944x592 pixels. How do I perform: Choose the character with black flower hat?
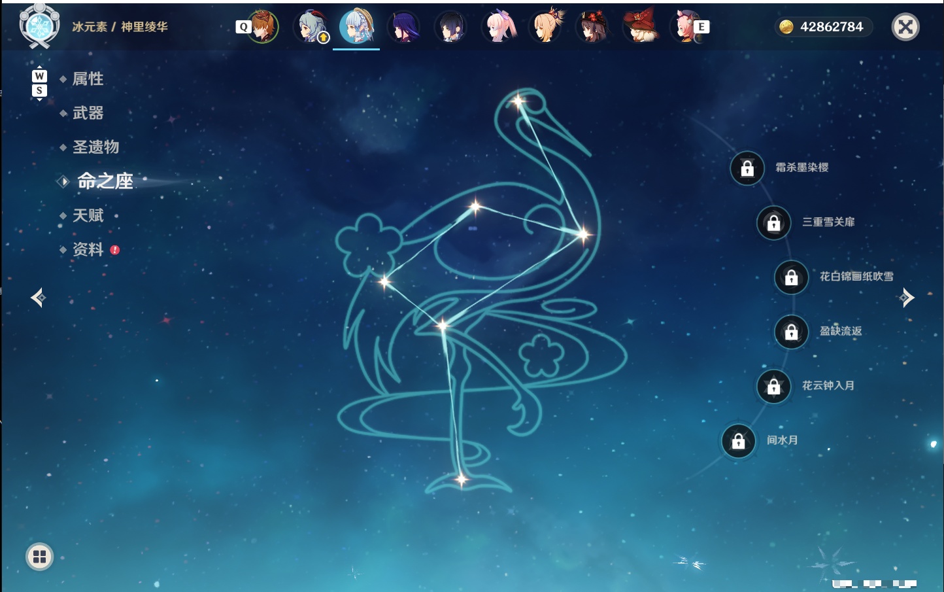coord(593,27)
